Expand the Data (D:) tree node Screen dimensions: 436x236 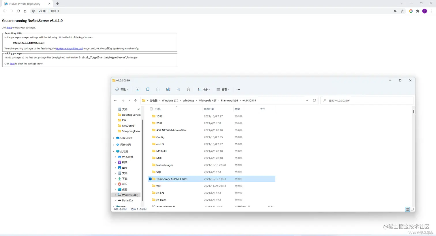click(x=115, y=200)
